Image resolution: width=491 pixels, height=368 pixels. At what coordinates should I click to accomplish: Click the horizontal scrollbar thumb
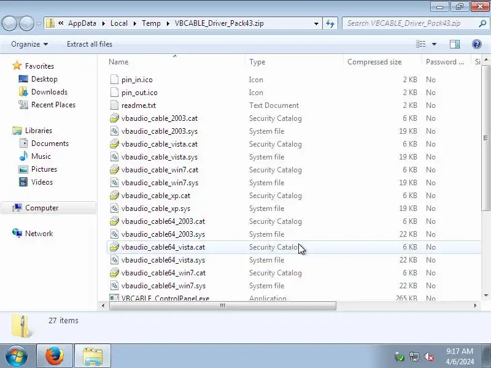click(223, 305)
